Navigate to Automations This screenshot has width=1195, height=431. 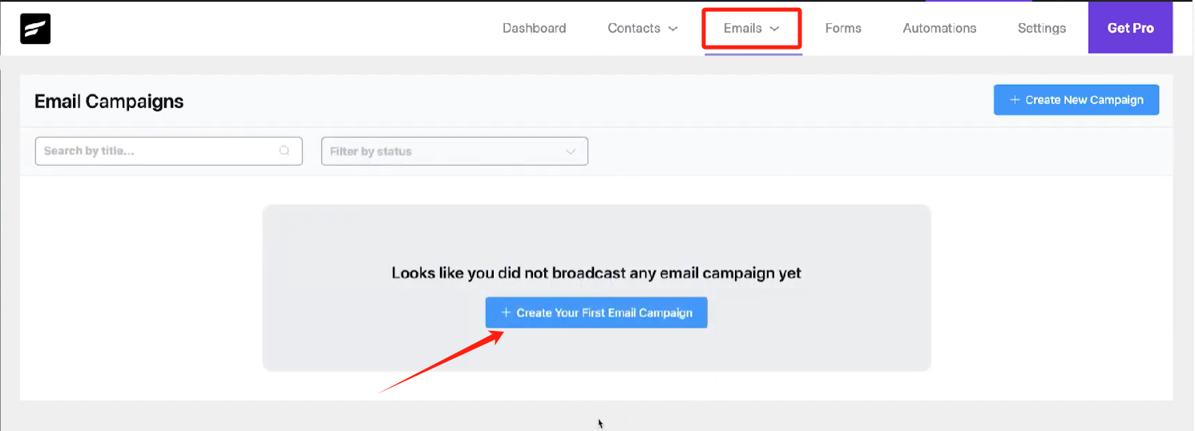tap(939, 28)
